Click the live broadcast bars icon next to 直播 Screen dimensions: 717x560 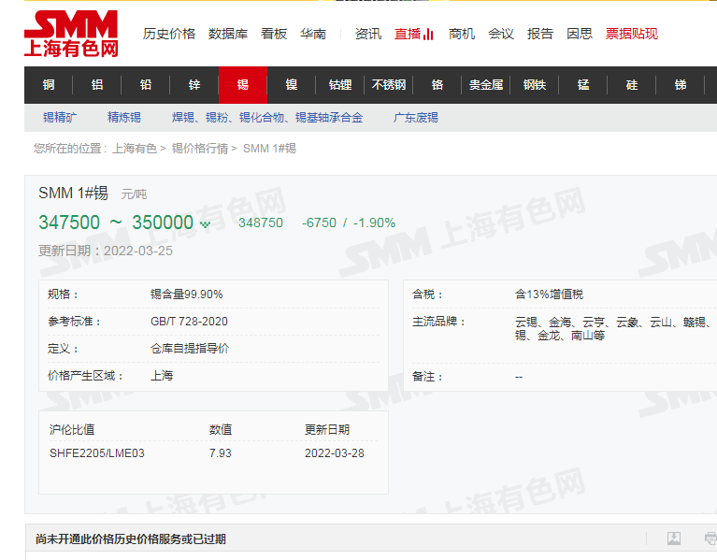(x=428, y=35)
